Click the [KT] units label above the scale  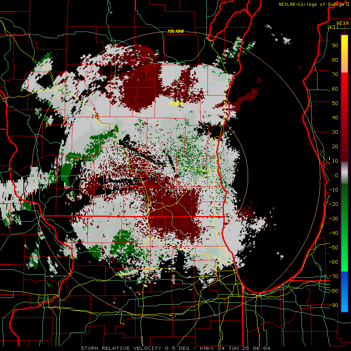point(333,27)
